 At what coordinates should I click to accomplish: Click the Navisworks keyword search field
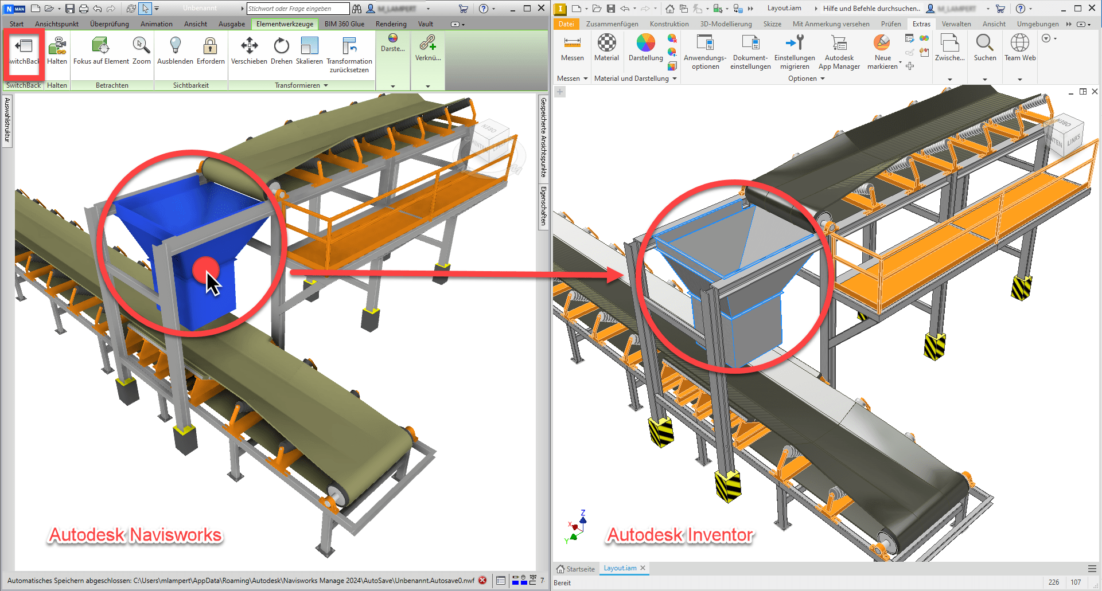(x=297, y=9)
